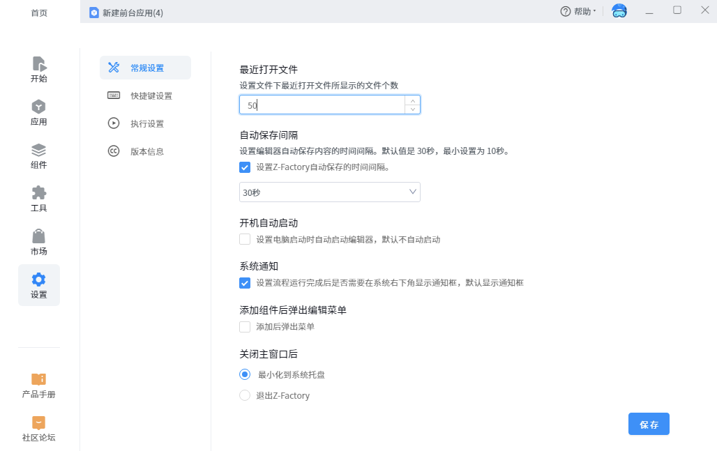The image size is (717, 451).
Task: Open the 组件 (Components) sidebar icon
Action: point(39,151)
